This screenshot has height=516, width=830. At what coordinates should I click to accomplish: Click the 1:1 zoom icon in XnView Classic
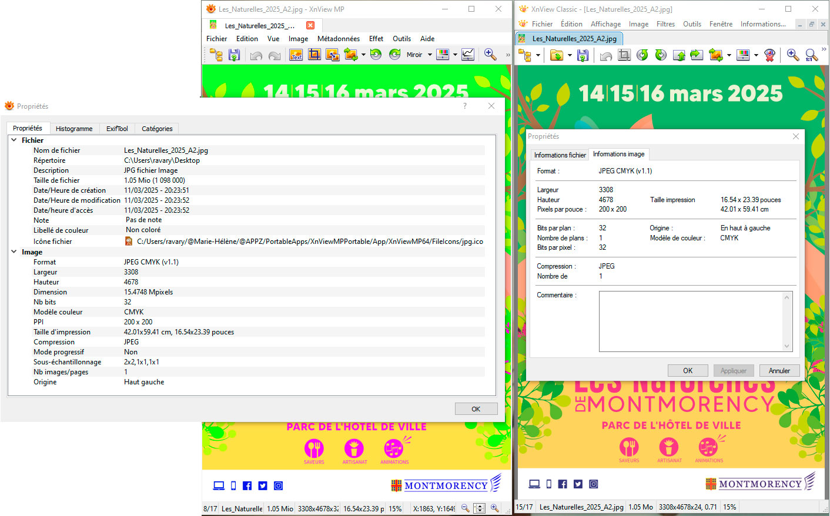coord(812,55)
